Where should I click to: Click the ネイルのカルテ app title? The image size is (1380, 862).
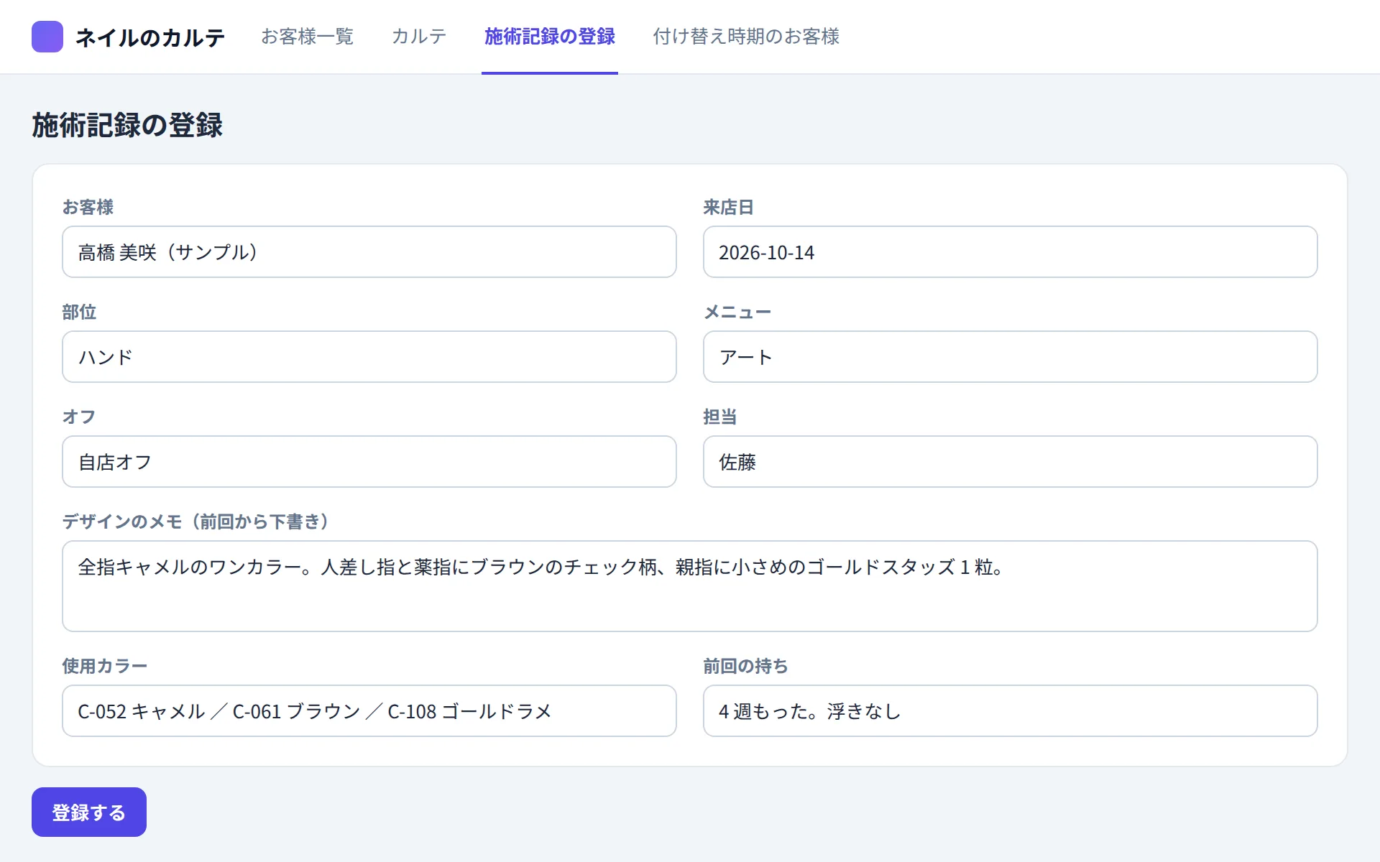(x=150, y=37)
